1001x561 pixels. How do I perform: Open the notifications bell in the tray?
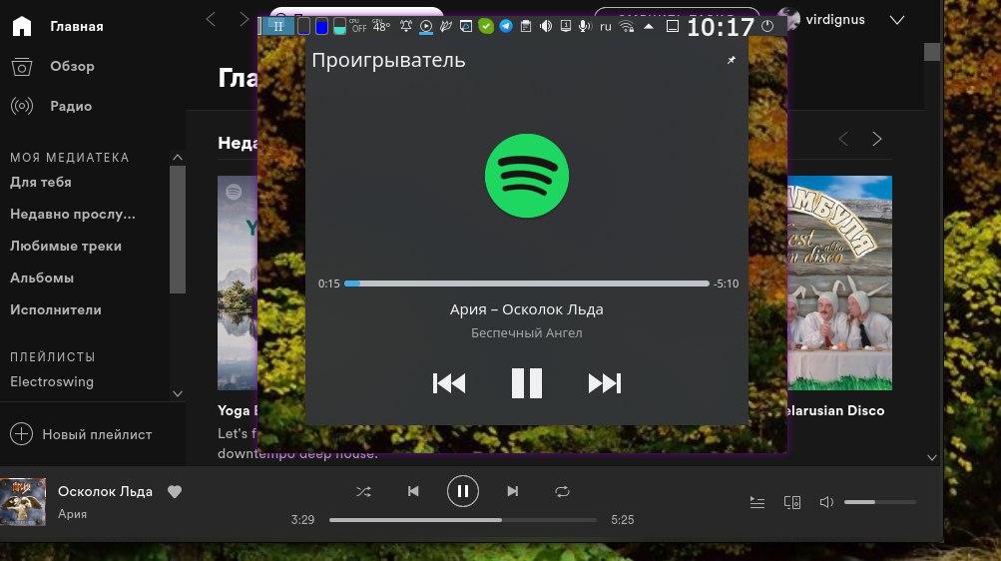406,26
